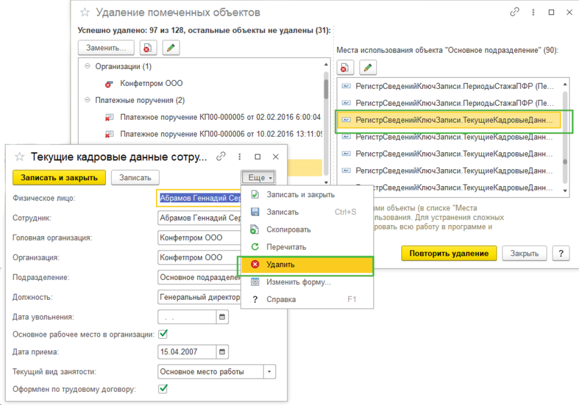This screenshot has width=579, height=405.
Task: Click the pencil edit icon above the usage places list
Action: point(368,68)
